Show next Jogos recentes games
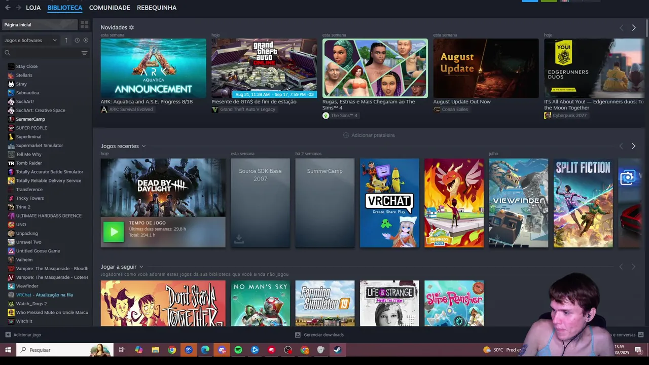 pos(633,146)
